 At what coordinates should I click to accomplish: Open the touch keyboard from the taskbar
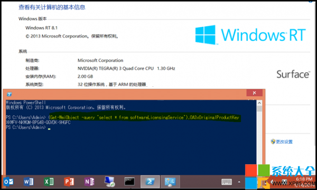(227, 182)
